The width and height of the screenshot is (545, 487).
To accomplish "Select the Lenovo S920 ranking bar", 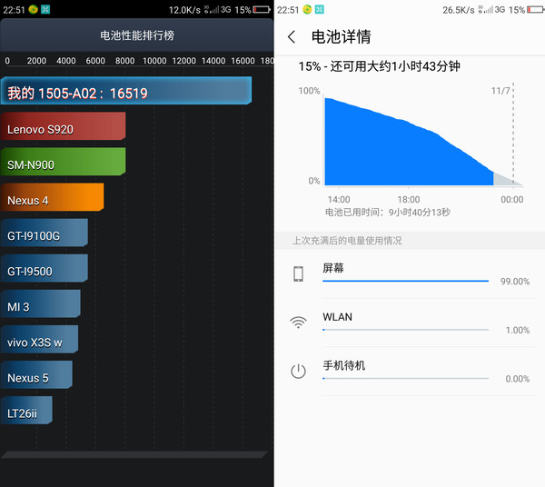I will [63, 126].
